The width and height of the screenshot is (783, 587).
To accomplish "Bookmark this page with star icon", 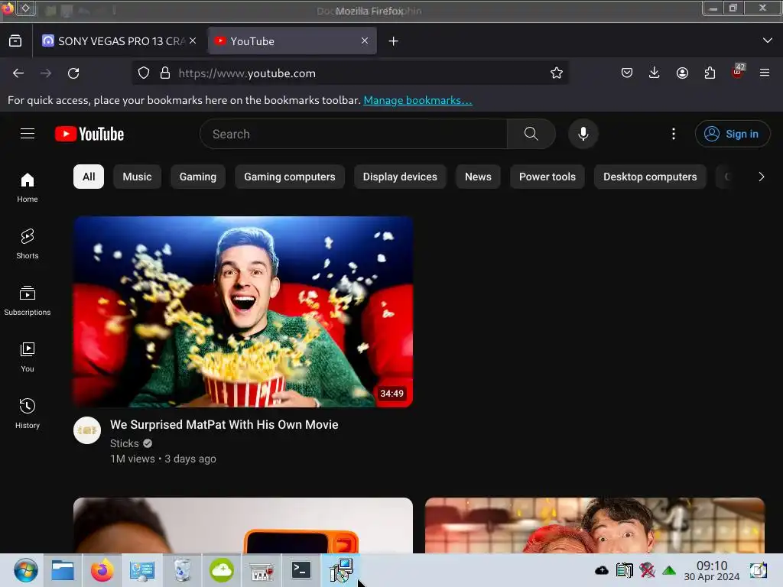I will coord(557,73).
